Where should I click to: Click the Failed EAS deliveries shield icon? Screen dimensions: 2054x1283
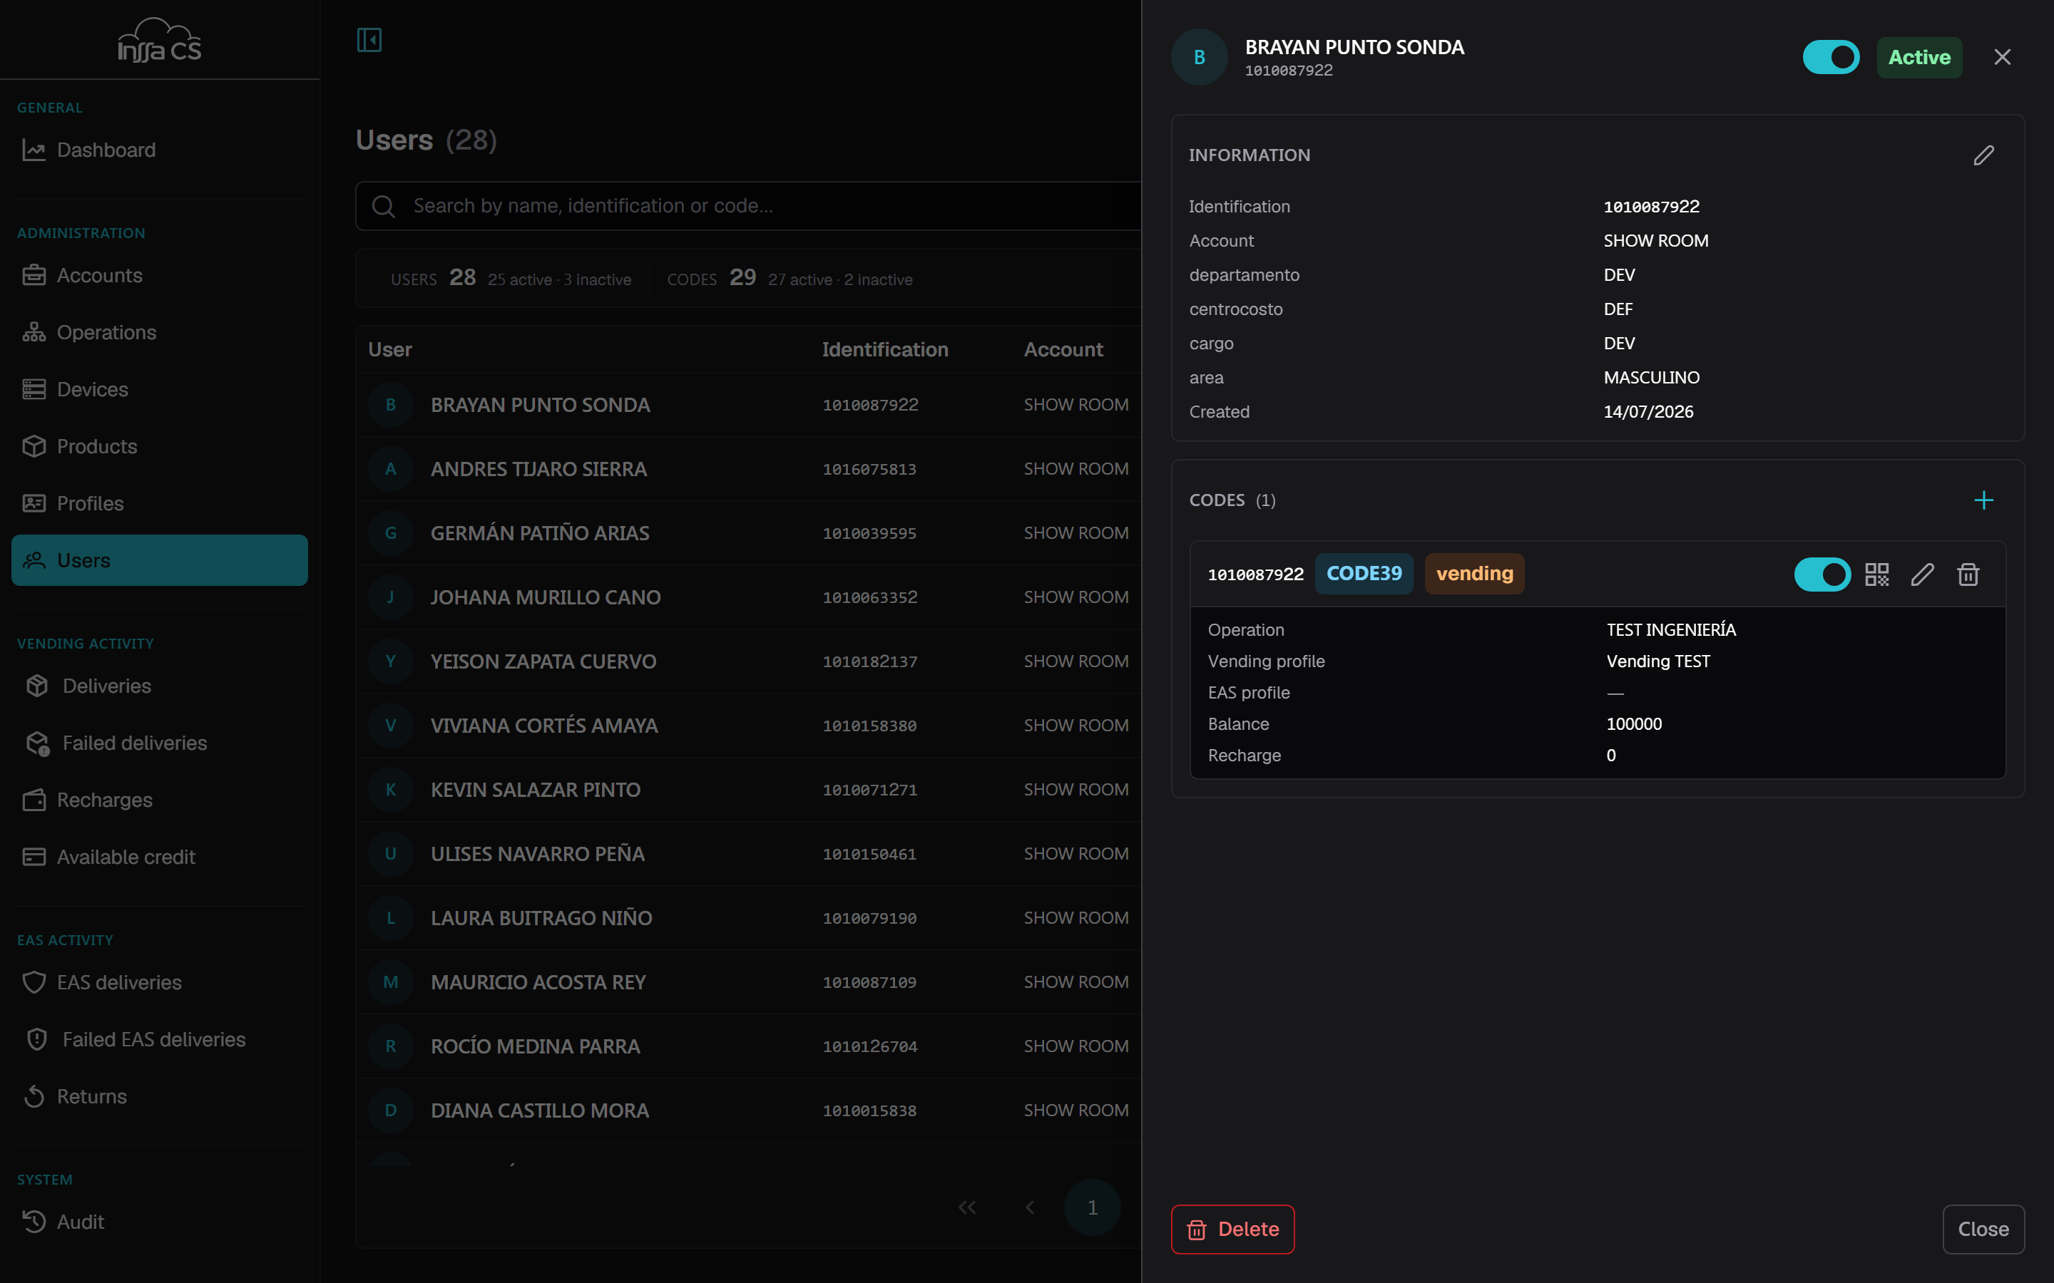37,1039
